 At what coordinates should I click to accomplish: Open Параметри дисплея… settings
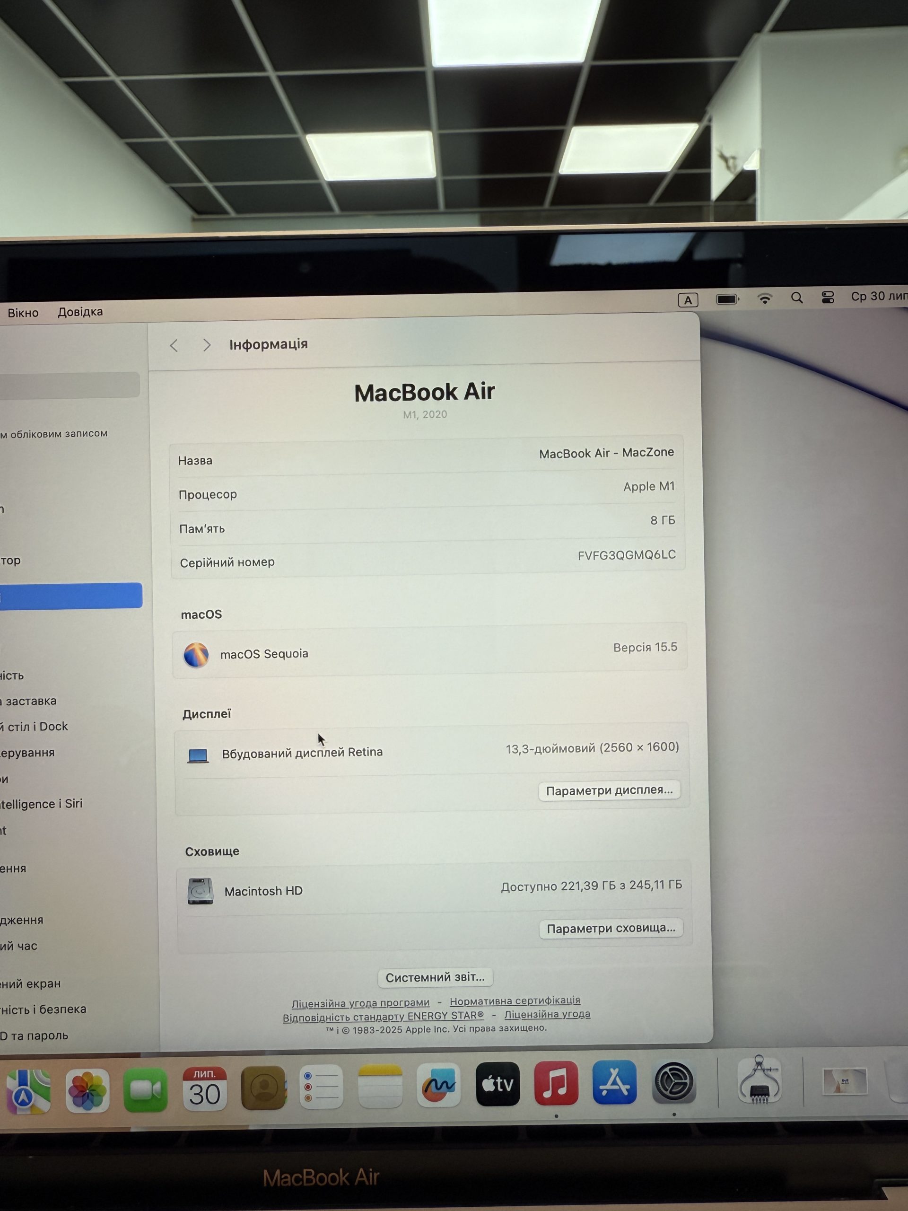click(x=609, y=790)
